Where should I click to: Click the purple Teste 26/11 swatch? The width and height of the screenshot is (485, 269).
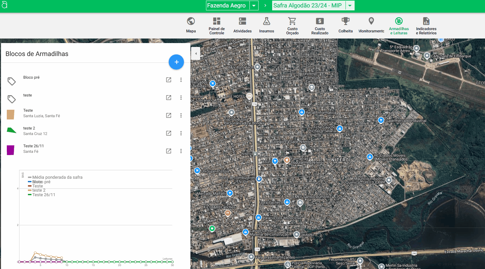pyautogui.click(x=11, y=150)
